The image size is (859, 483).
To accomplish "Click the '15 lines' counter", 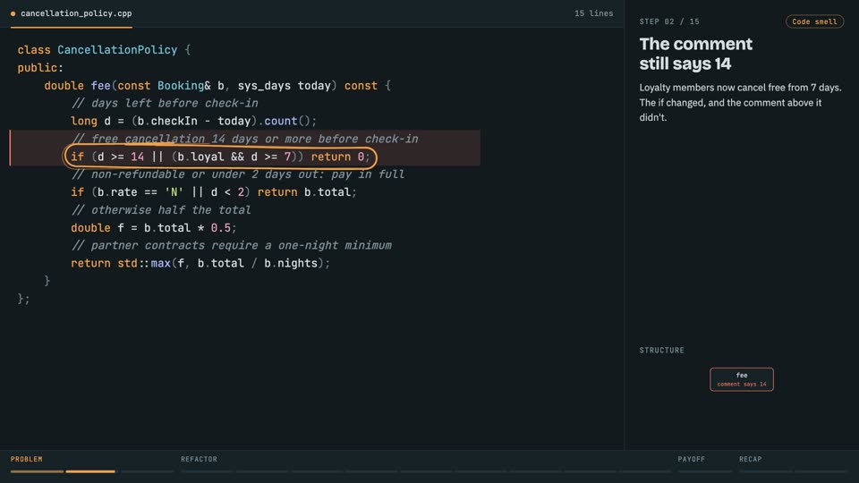I will point(593,13).
